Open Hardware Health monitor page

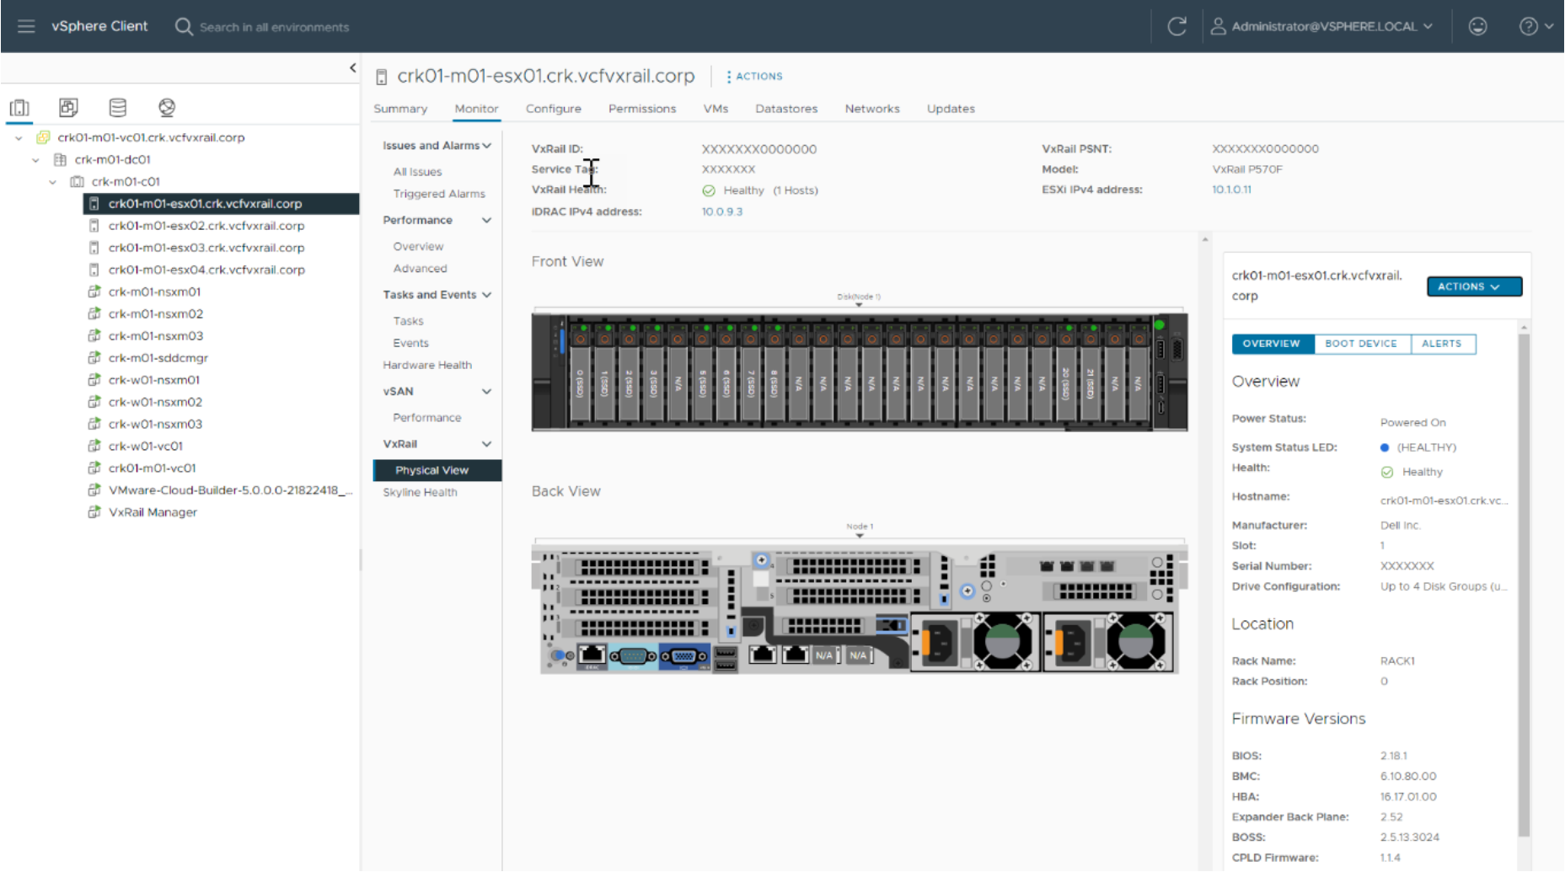pos(427,365)
